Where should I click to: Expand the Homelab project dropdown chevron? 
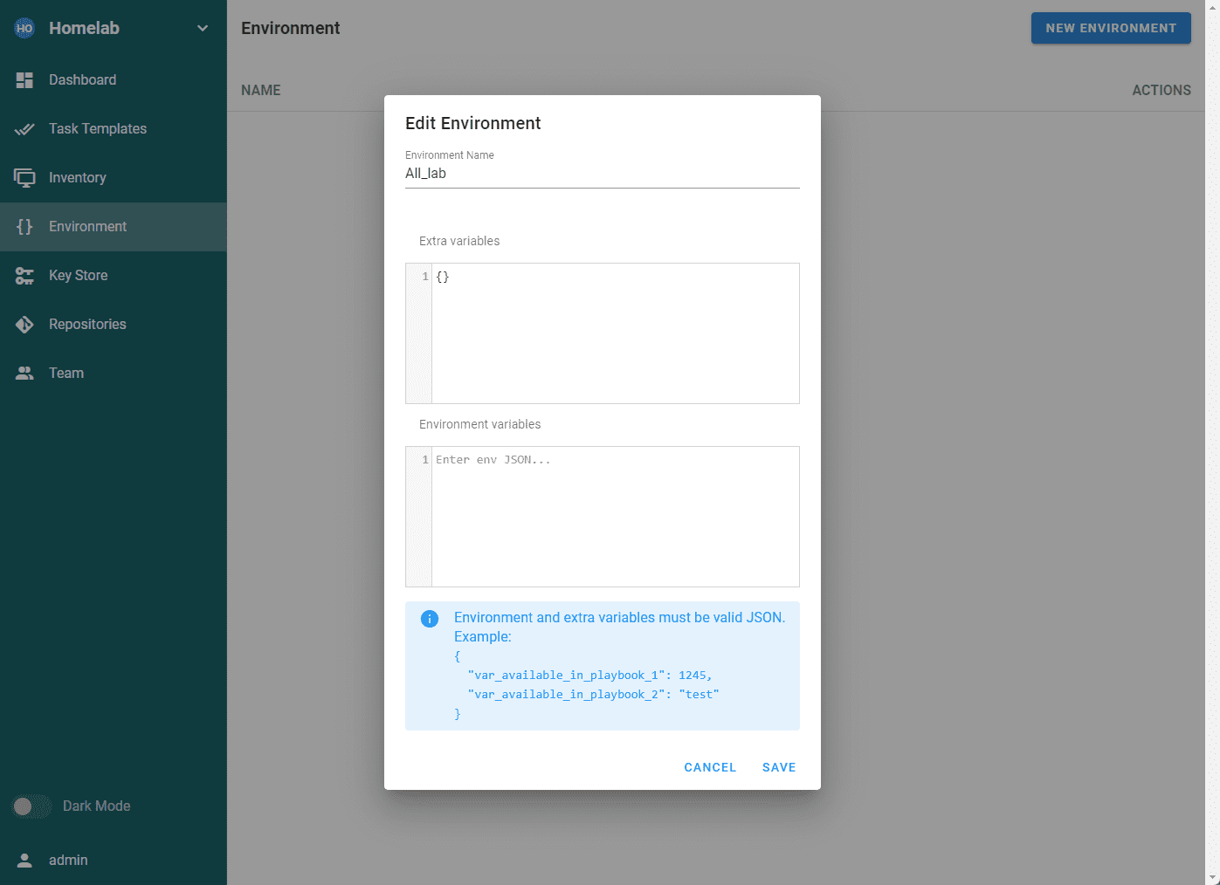[203, 28]
